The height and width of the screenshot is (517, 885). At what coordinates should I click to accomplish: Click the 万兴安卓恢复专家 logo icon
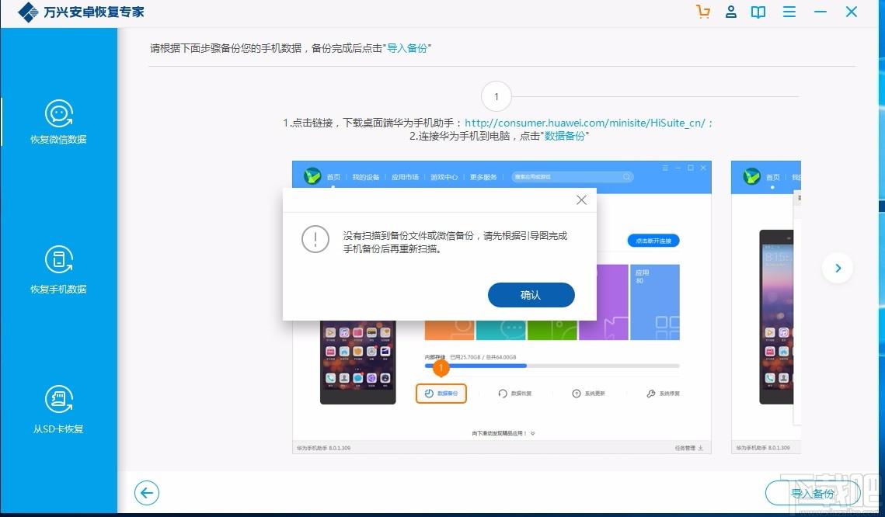tap(28, 12)
